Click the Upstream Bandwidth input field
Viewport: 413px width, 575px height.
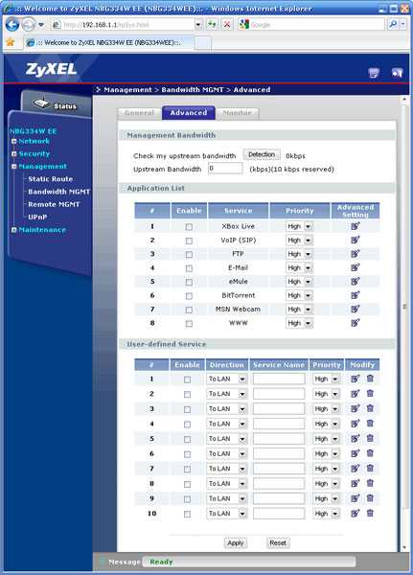[225, 169]
